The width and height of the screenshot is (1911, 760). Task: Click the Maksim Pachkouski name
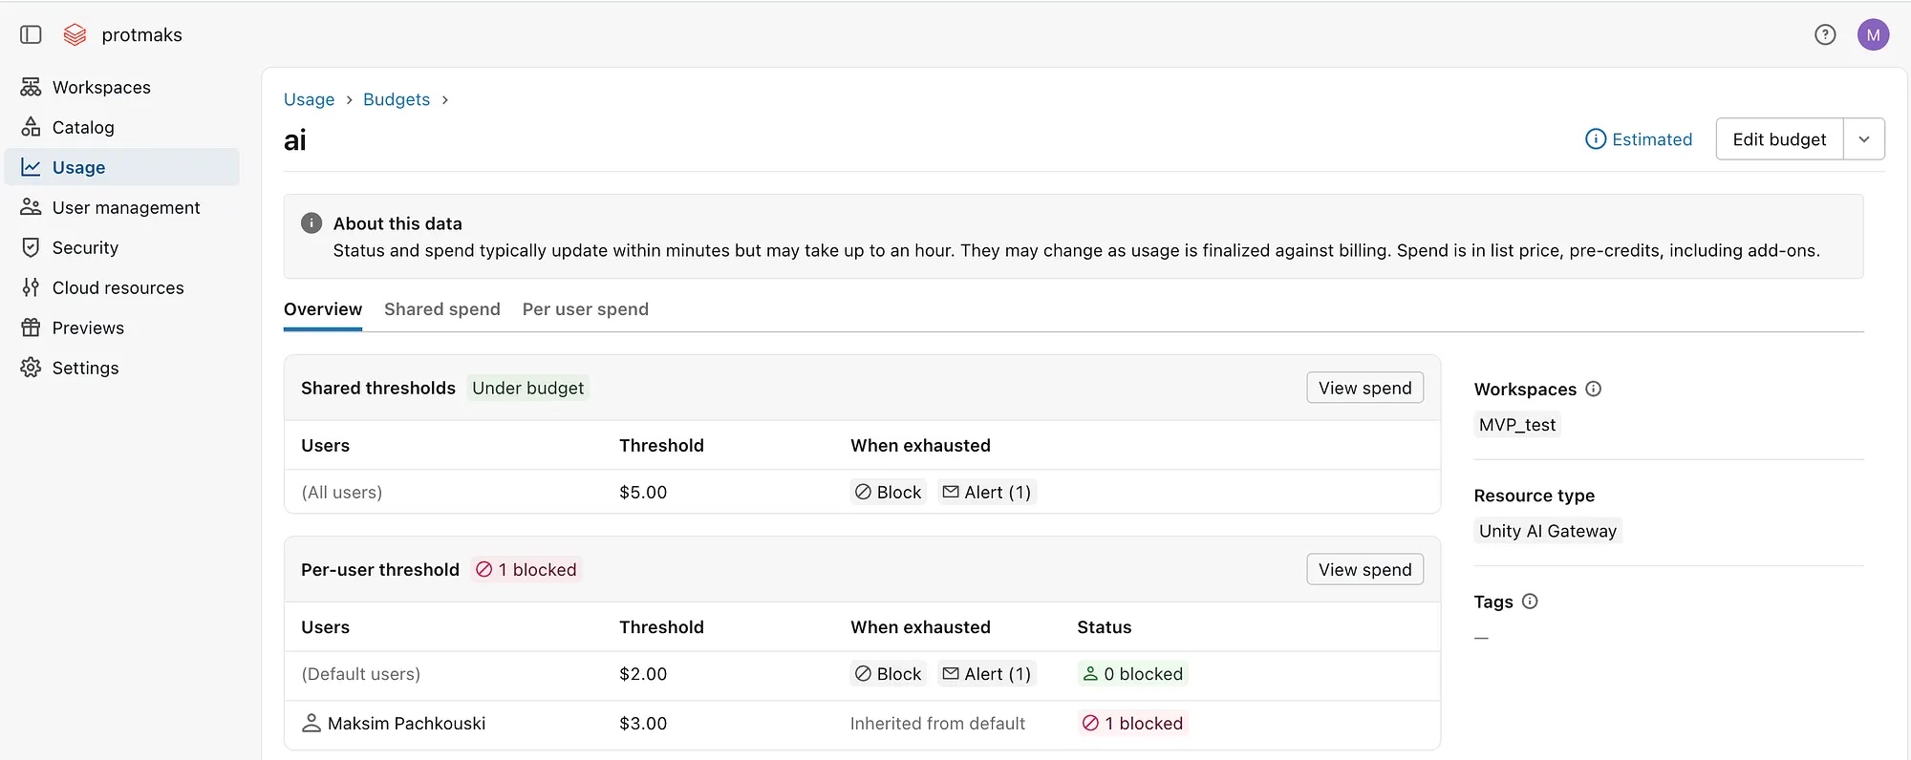tap(406, 723)
